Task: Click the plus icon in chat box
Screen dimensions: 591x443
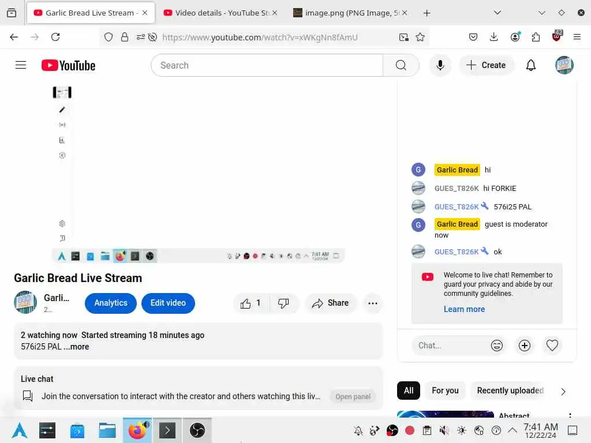Action: pyautogui.click(x=524, y=346)
